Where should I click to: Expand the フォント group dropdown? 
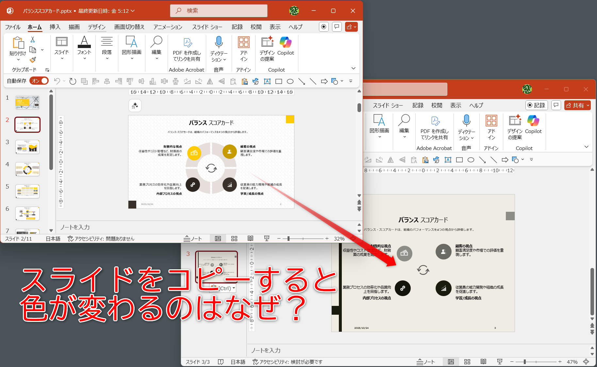click(x=84, y=58)
